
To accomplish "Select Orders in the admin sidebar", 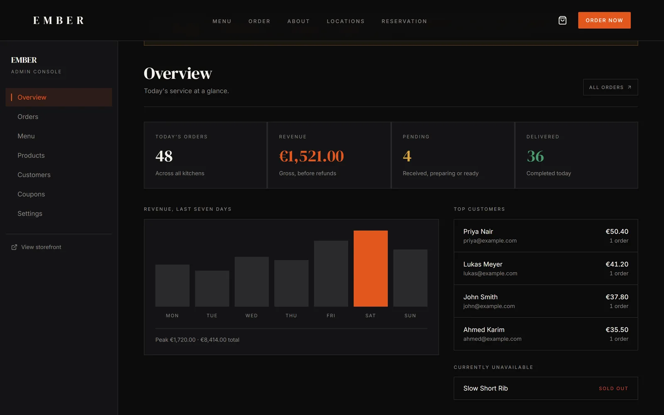I will coord(59,117).
